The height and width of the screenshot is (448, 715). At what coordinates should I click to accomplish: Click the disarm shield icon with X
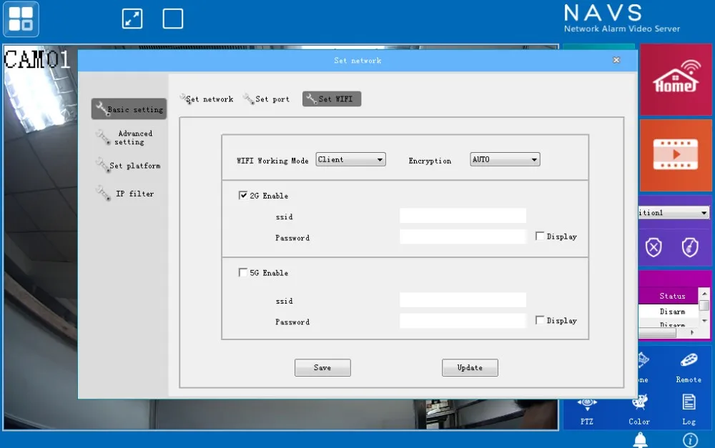tap(654, 247)
